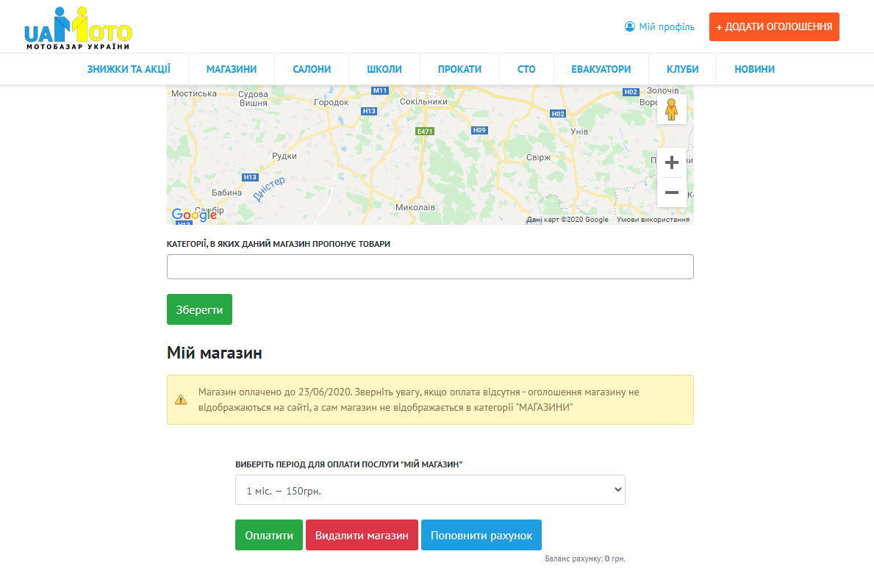Open МАГАЗИНИ menu item

(232, 69)
